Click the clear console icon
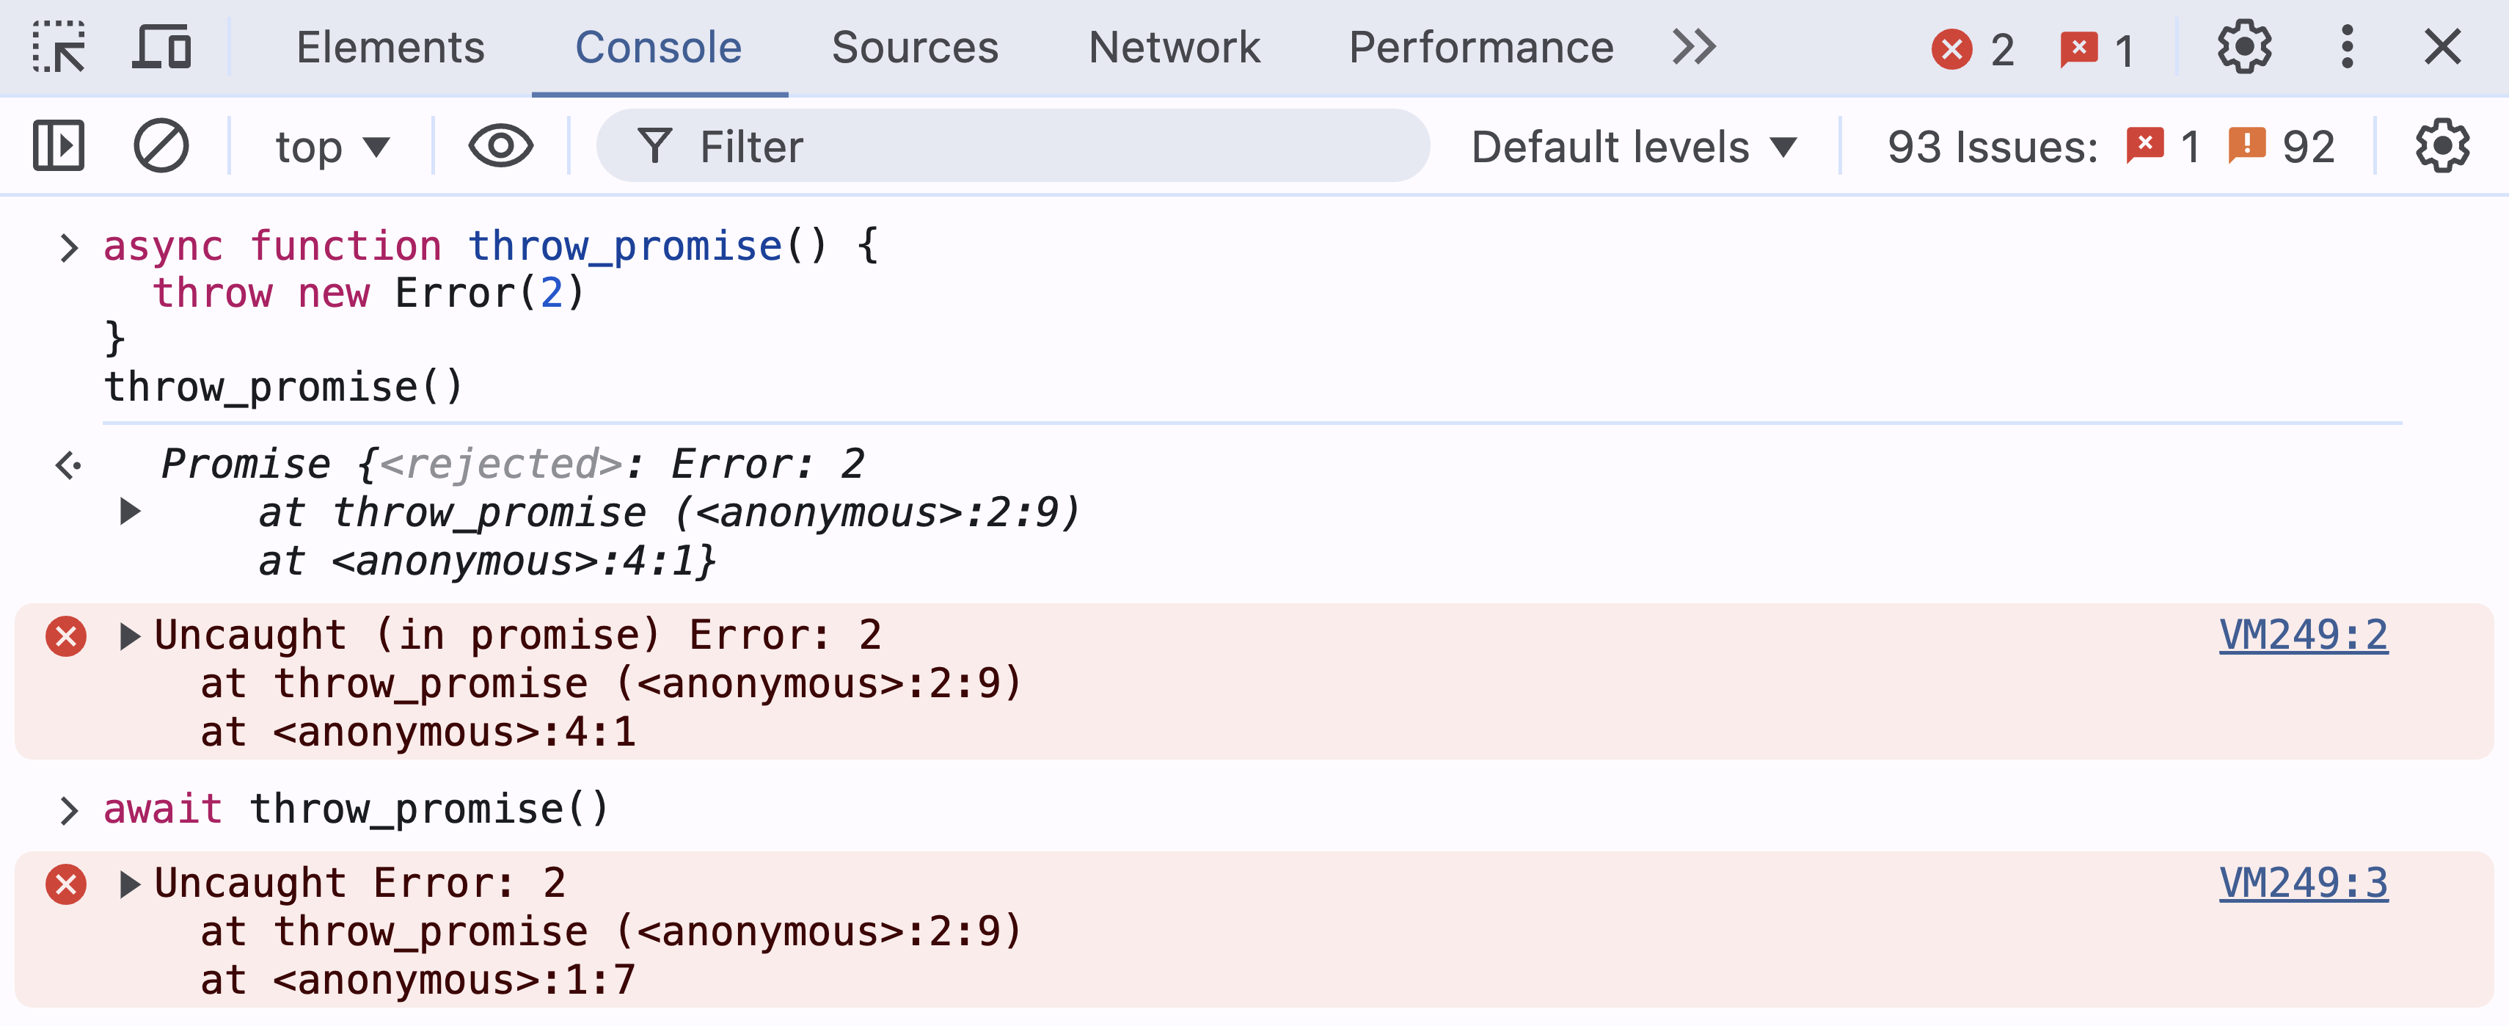 click(161, 146)
